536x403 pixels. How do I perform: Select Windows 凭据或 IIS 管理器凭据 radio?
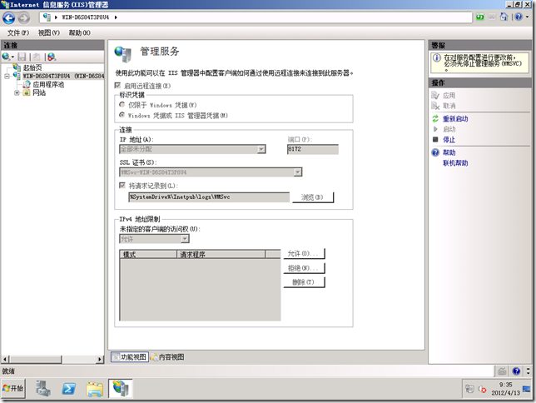pyautogui.click(x=122, y=115)
